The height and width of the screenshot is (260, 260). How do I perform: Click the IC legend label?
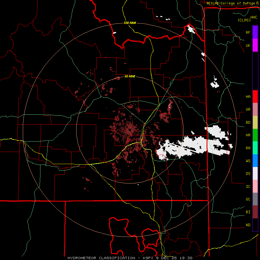tap(248, 186)
